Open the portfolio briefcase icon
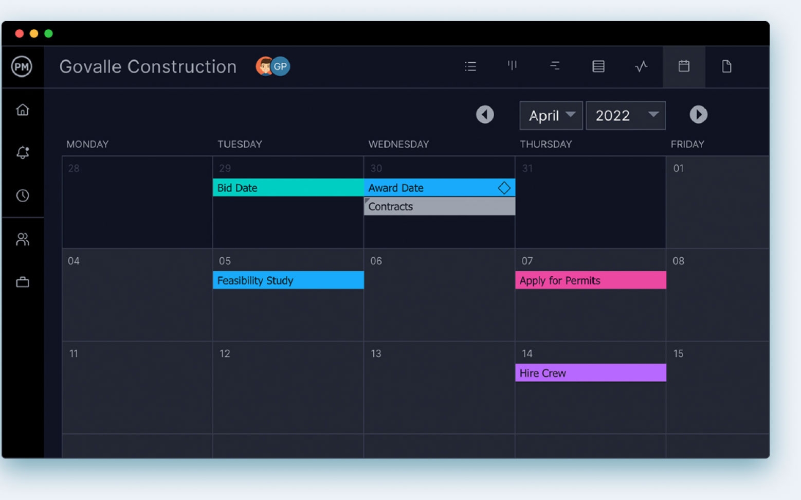Image resolution: width=801 pixels, height=500 pixels. click(x=23, y=282)
